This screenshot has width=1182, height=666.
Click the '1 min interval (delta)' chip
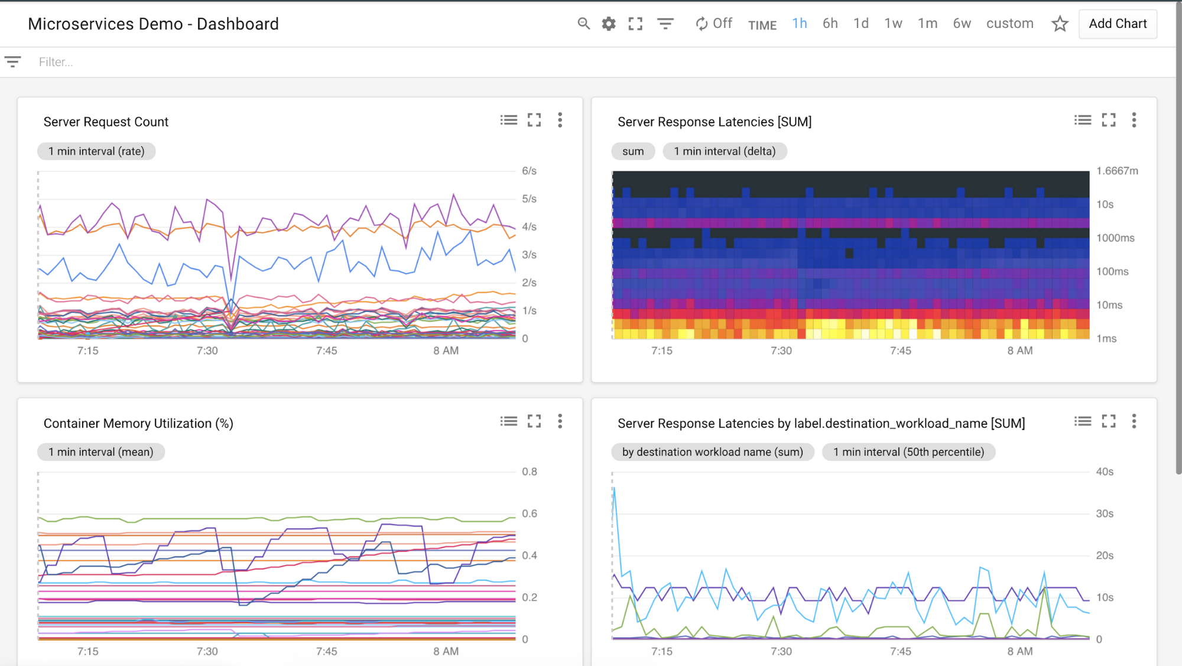pyautogui.click(x=725, y=151)
